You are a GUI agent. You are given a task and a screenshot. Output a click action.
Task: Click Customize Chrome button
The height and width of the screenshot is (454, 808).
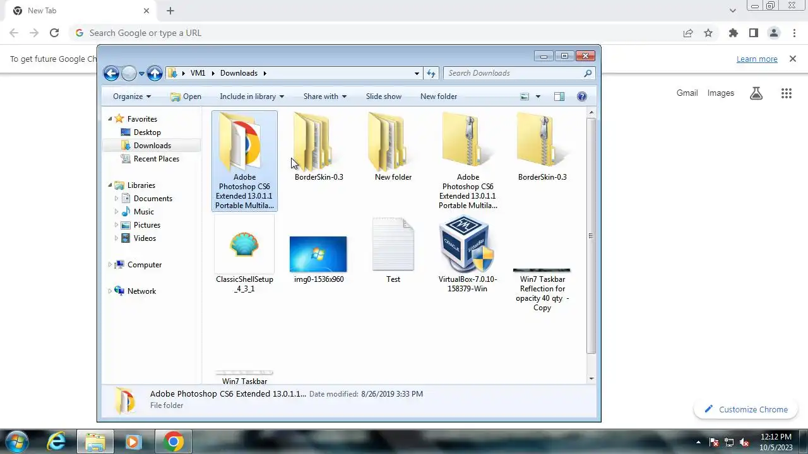point(746,409)
